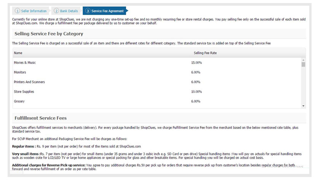Click the Selling Fee Rate column header
The height and width of the screenshot is (180, 315).
coord(205,53)
